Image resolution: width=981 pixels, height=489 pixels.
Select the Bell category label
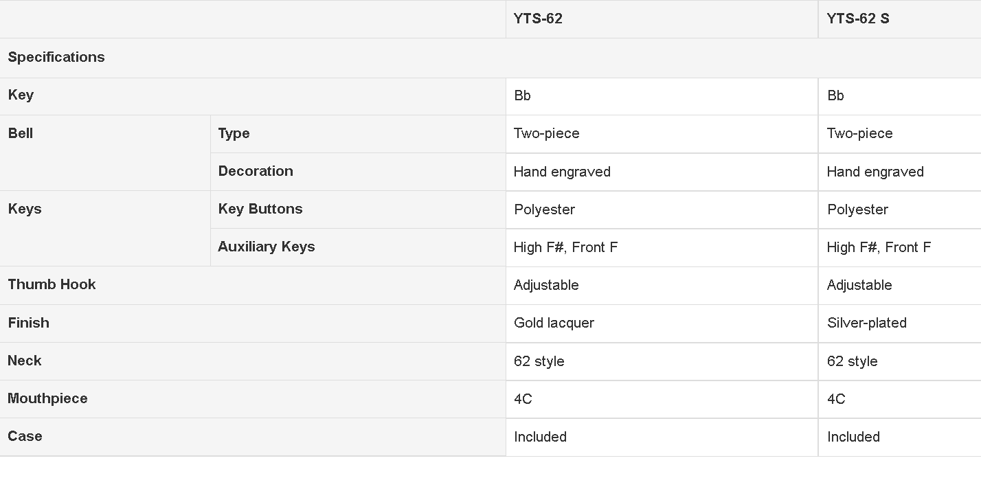(21, 133)
